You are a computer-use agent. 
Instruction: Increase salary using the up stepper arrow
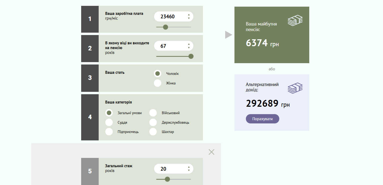pyautogui.click(x=189, y=15)
